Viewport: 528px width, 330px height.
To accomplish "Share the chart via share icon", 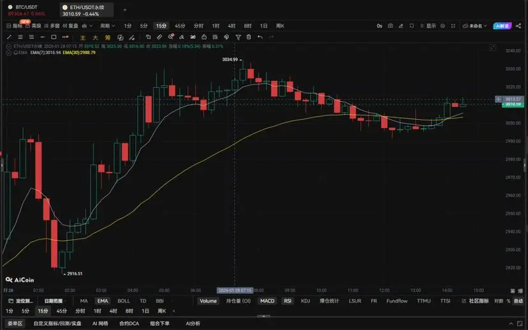I will (x=518, y=26).
